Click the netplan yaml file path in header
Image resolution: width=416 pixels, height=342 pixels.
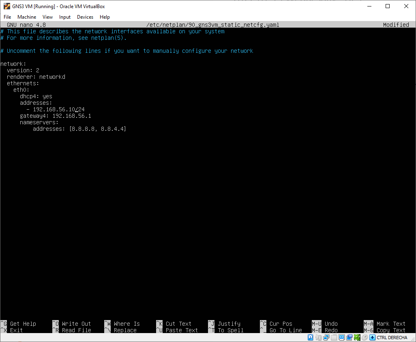213,25
